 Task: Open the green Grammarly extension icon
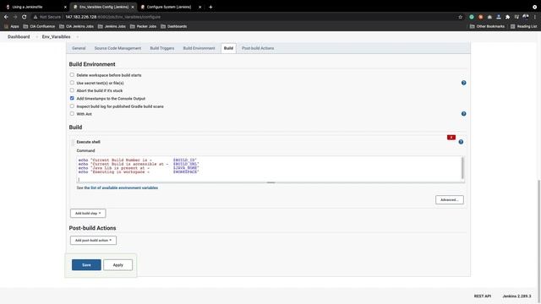click(x=472, y=17)
